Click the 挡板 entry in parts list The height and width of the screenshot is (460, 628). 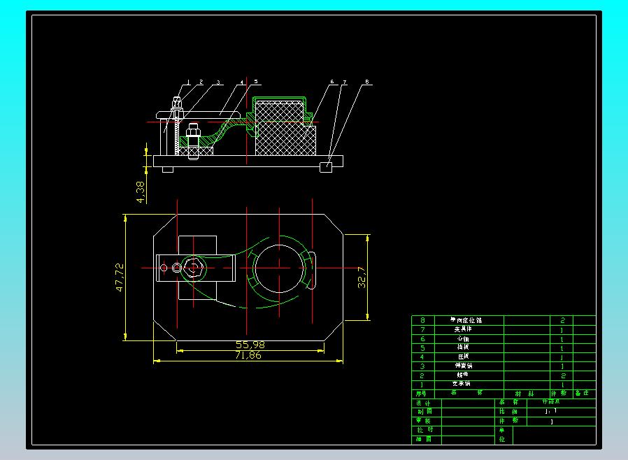coord(463,347)
